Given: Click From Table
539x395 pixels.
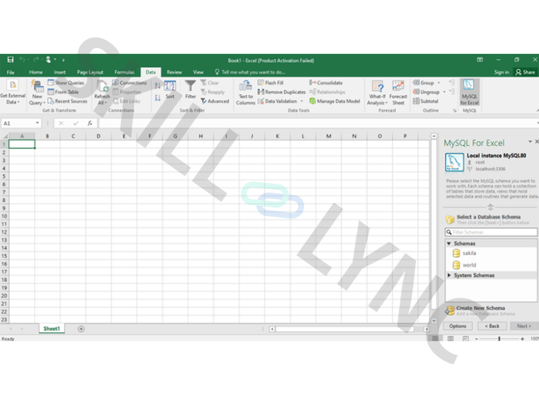Looking at the screenshot, I should pos(63,92).
